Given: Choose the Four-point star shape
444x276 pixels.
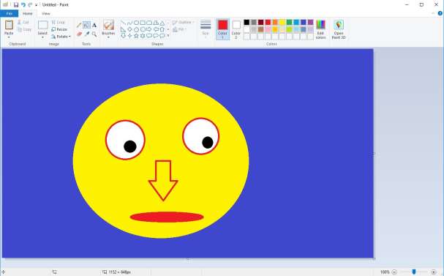Looking at the screenshot, I should (x=129, y=36).
